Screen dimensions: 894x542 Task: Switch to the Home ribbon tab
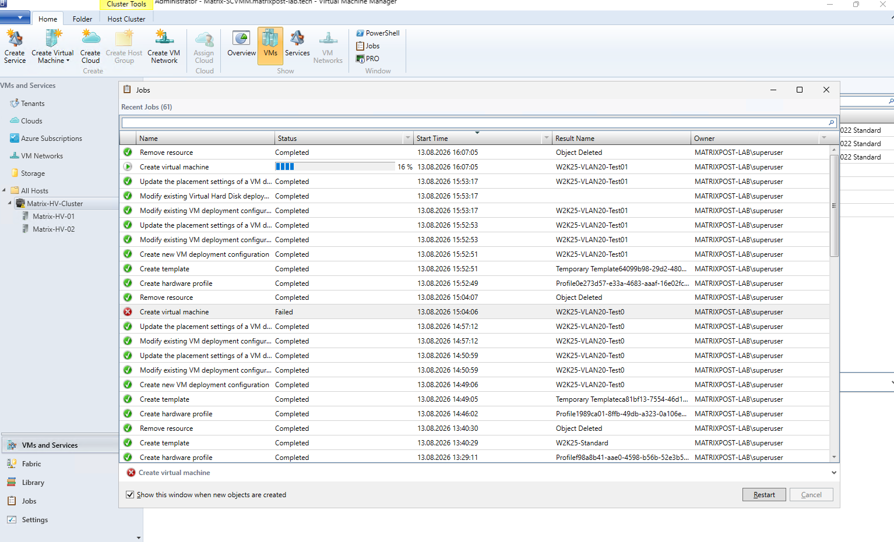[48, 19]
